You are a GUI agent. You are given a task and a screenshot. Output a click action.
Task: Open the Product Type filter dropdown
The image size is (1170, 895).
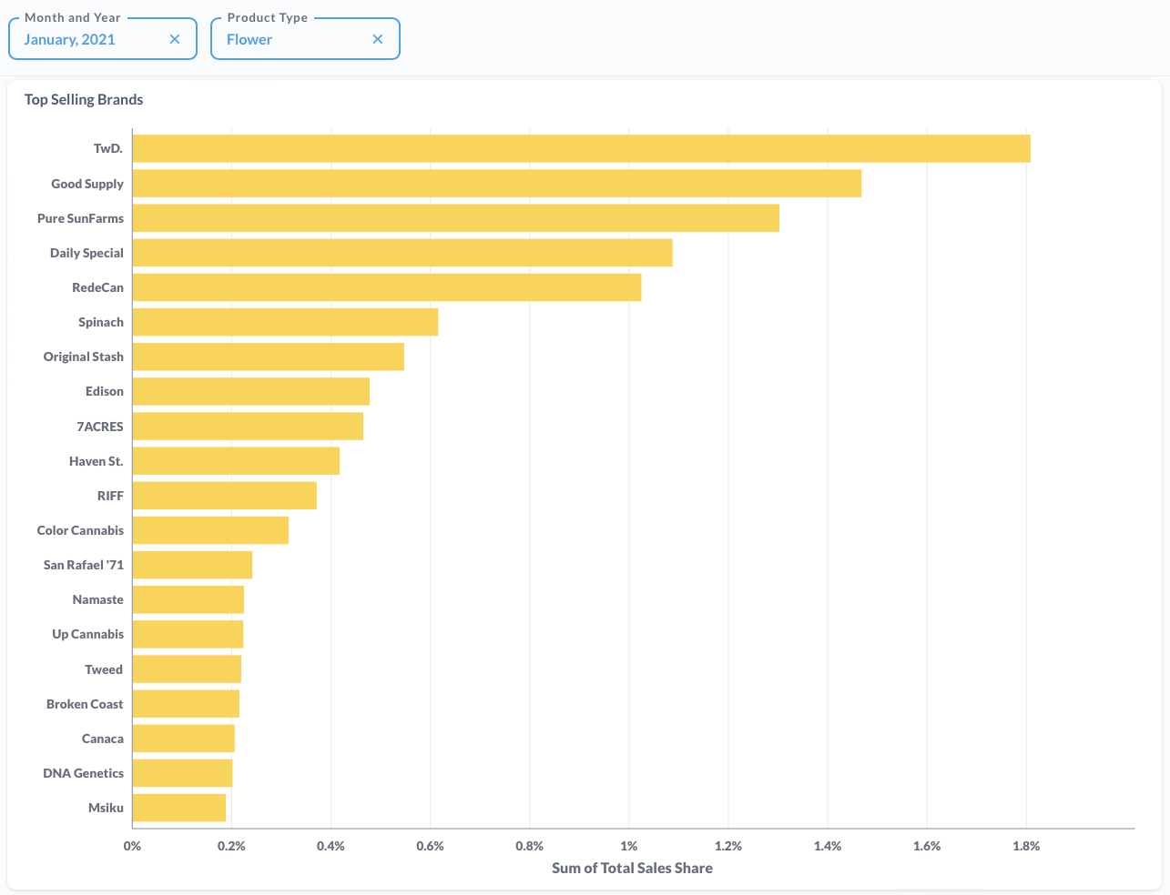(x=305, y=39)
